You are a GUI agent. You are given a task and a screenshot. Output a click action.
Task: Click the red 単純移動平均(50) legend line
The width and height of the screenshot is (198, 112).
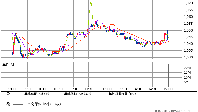(x=102, y=94)
